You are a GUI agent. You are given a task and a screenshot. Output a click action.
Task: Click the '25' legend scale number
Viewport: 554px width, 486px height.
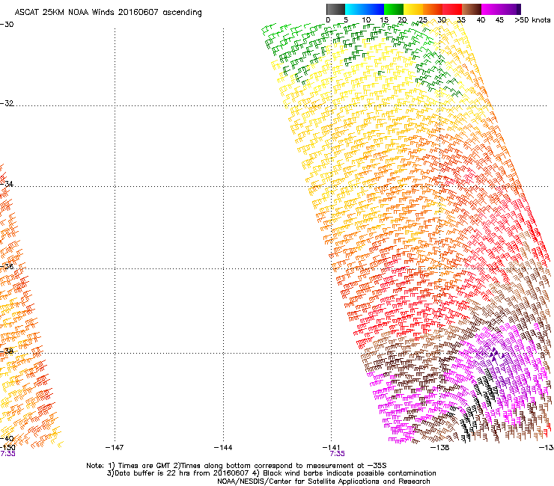423,20
